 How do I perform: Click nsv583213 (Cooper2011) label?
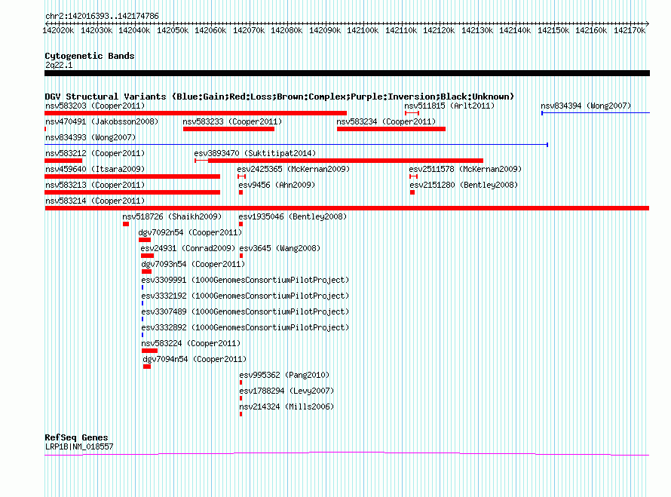pos(95,185)
